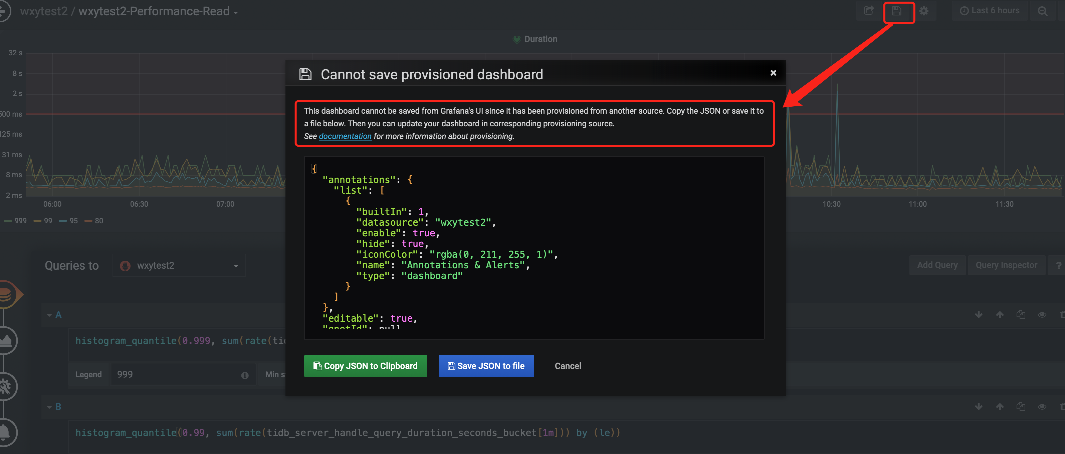The width and height of the screenshot is (1065, 454).
Task: Open the General settings tab icon in sidebar
Action: pos(6,386)
